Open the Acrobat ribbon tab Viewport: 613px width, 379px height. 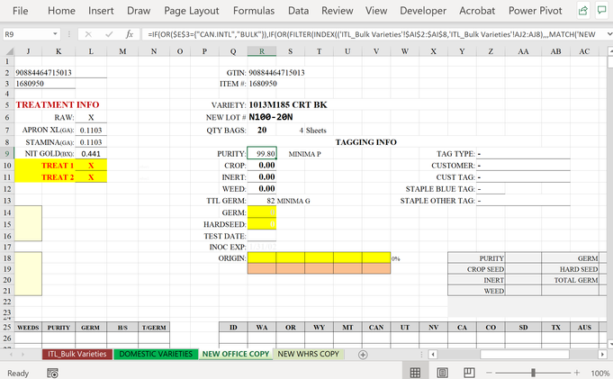[477, 11]
